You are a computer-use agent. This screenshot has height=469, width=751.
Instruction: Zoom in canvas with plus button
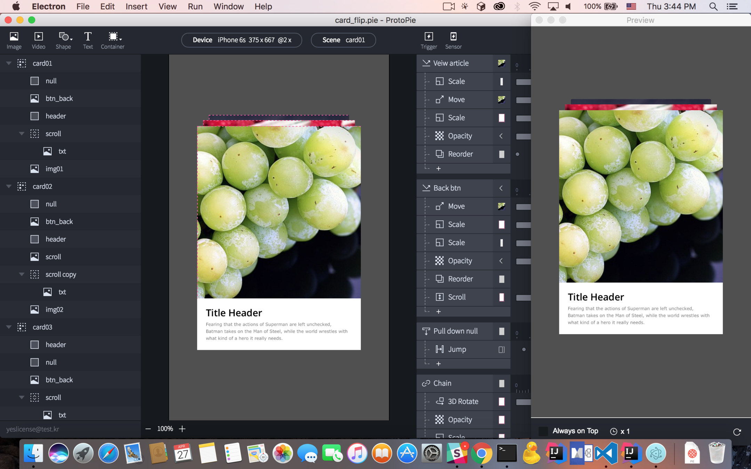point(182,429)
